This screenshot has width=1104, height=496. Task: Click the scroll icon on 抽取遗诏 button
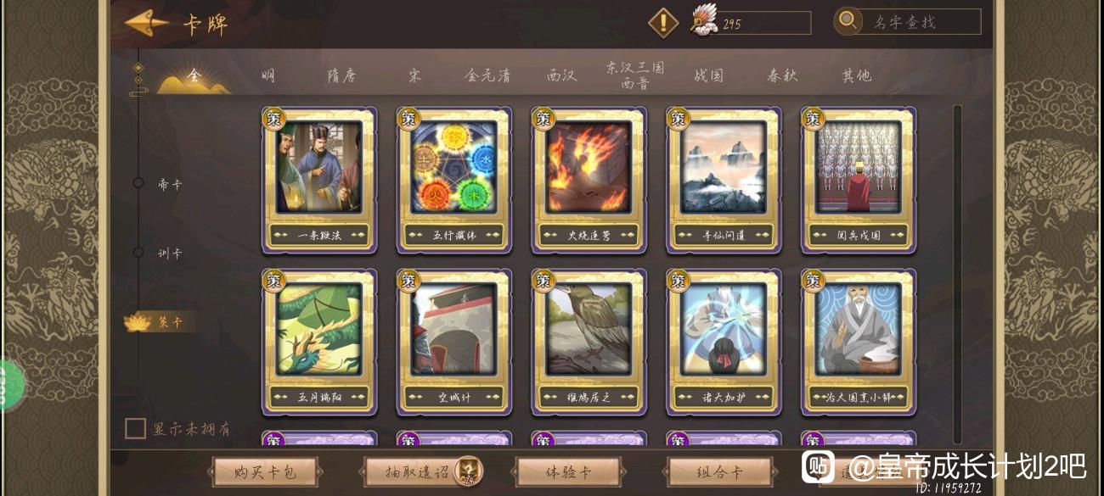[x=468, y=471]
